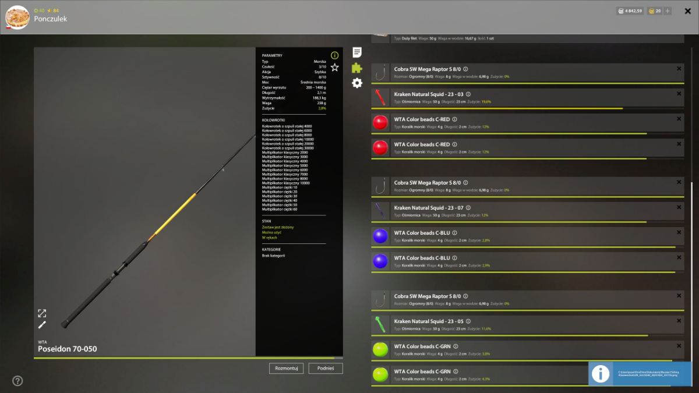Open the green puzzle piece components tab

coord(357,68)
